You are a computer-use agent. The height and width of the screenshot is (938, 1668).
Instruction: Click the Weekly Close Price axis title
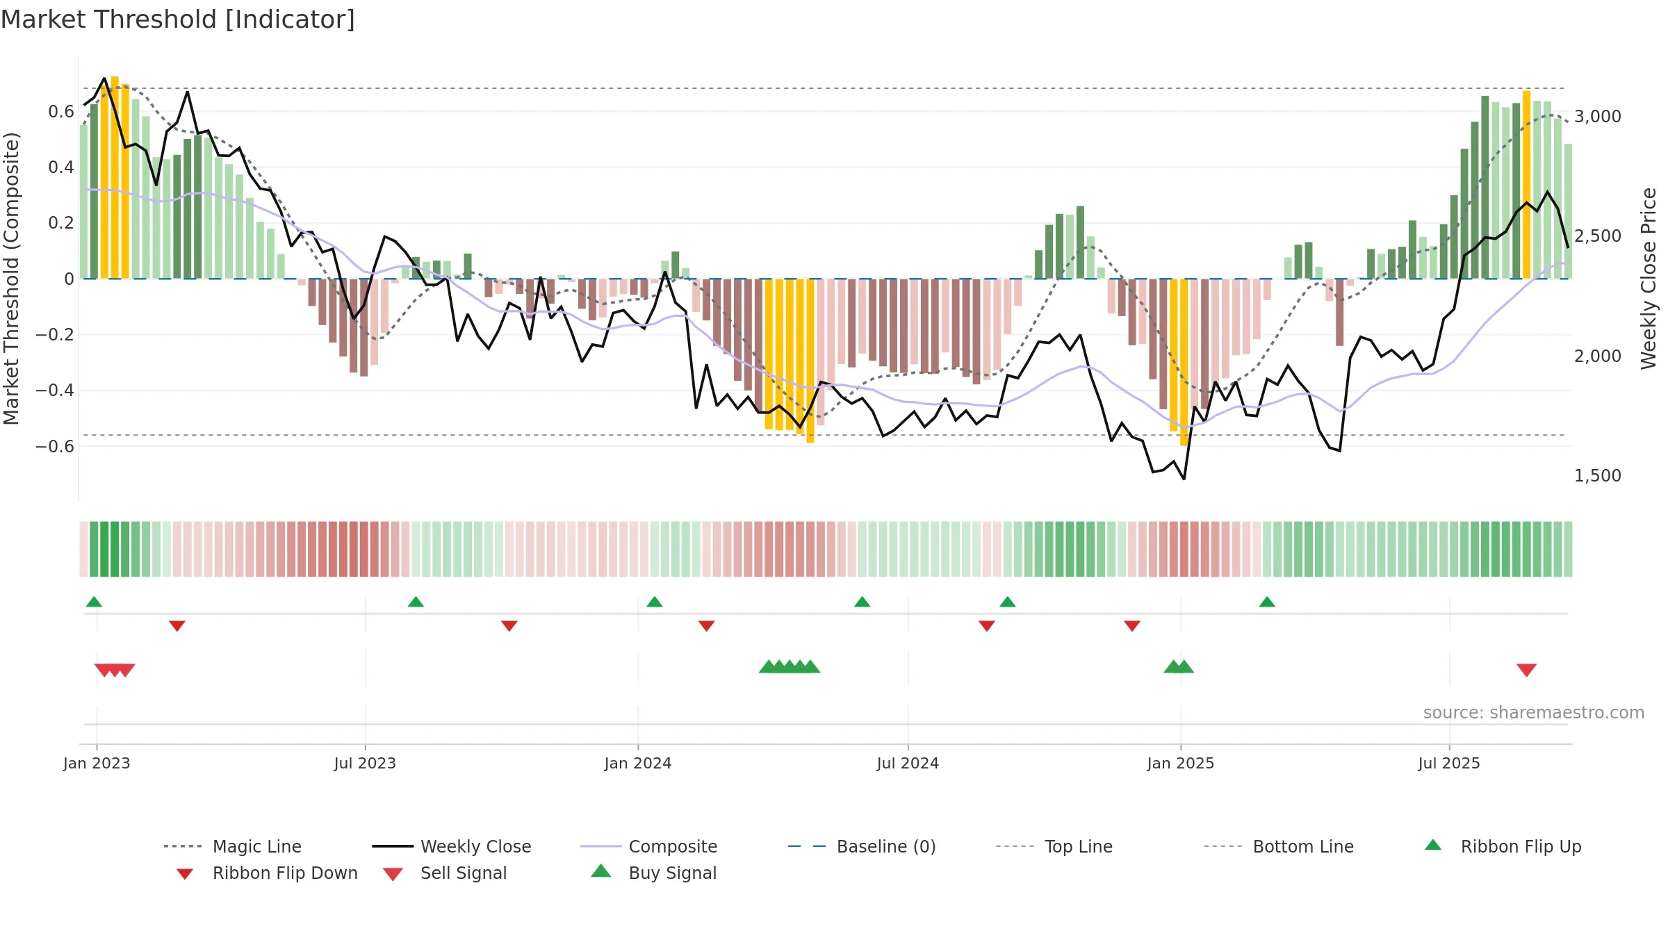[1649, 279]
